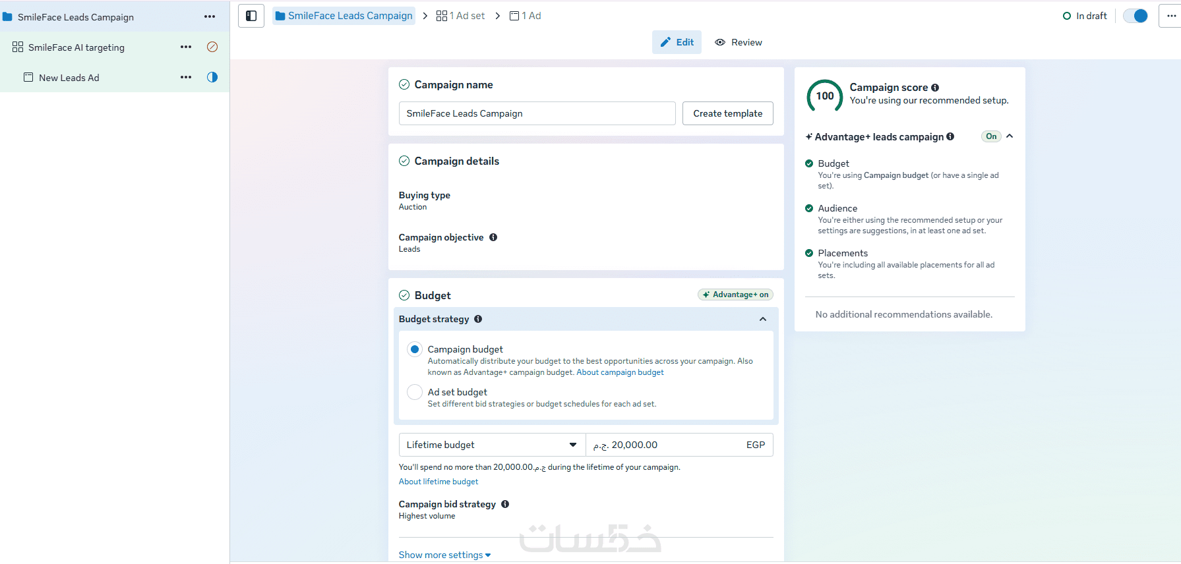Click Campaign bid strategy info icon
This screenshot has width=1181, height=564.
click(505, 504)
